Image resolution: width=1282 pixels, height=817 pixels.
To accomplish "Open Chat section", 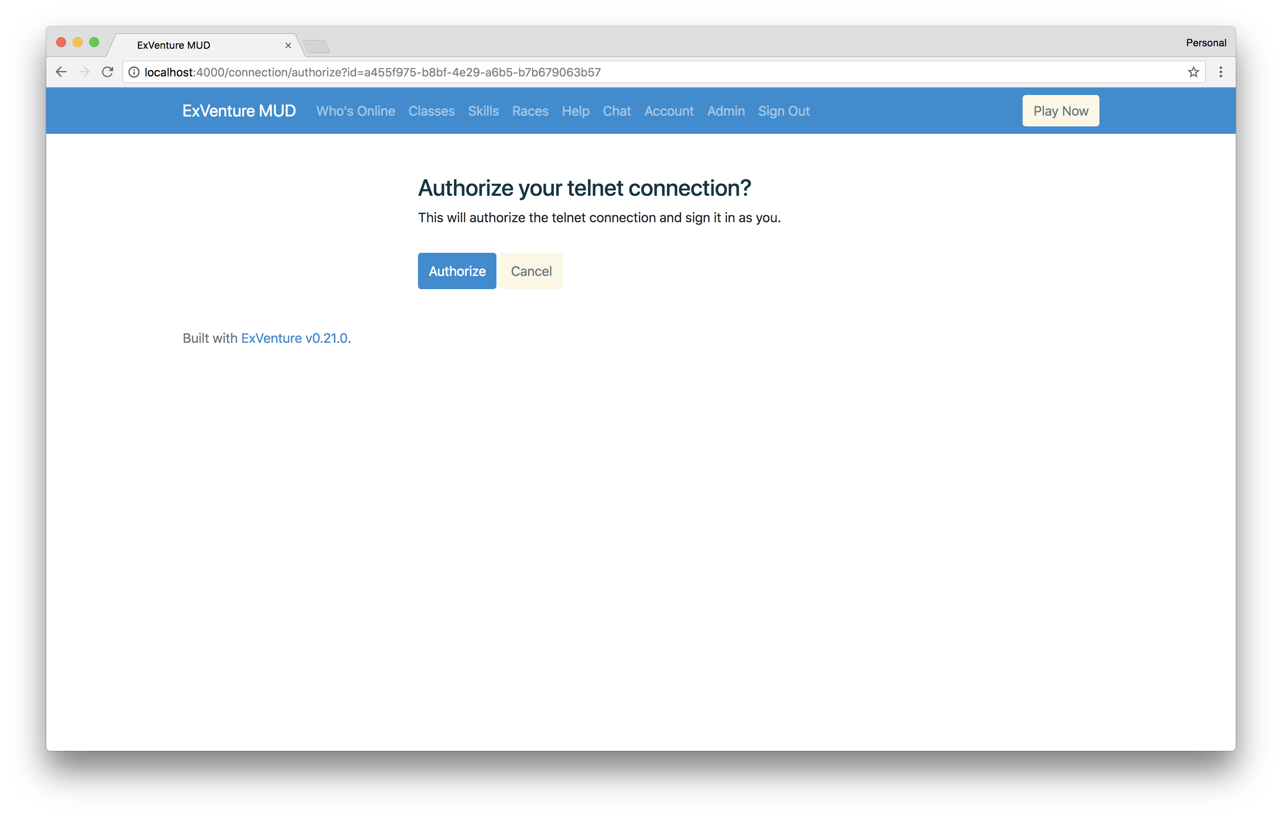I will 617,111.
